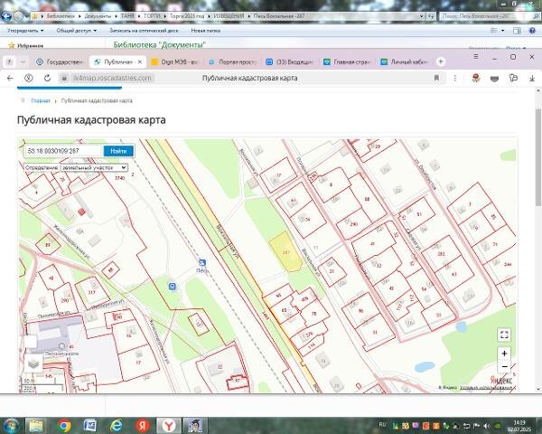Toggle Explorer preview pane icon
This screenshot has height=434, width=542.
coord(517,31)
